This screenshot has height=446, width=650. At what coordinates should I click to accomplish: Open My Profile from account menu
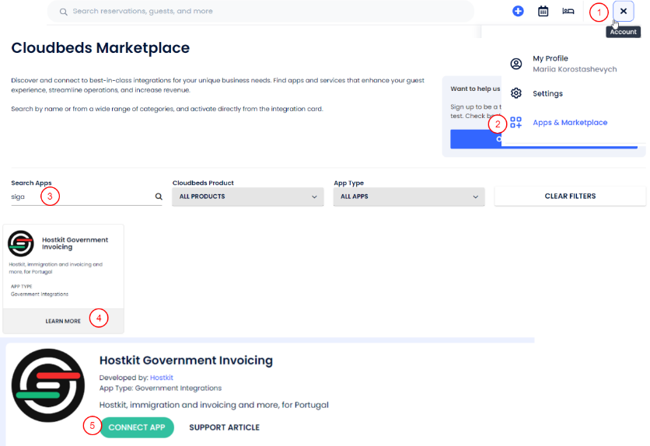(x=550, y=59)
